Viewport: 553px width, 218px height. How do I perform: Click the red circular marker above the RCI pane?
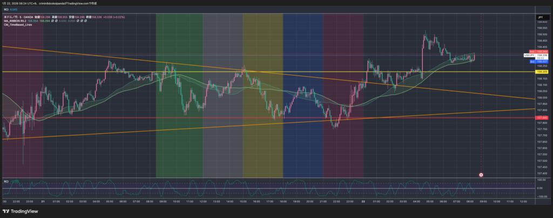[x=481, y=174]
